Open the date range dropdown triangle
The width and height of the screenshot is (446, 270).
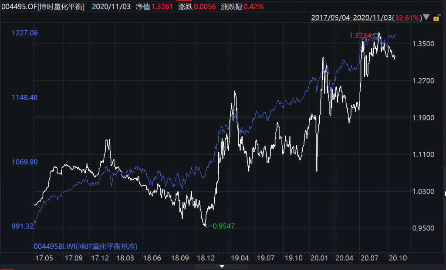point(426,18)
